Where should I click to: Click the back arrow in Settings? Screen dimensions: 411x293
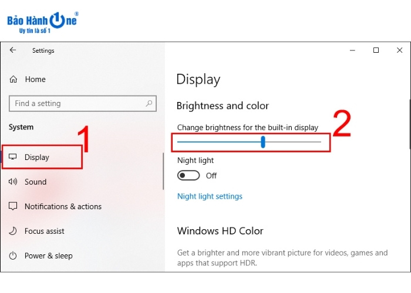(13, 50)
